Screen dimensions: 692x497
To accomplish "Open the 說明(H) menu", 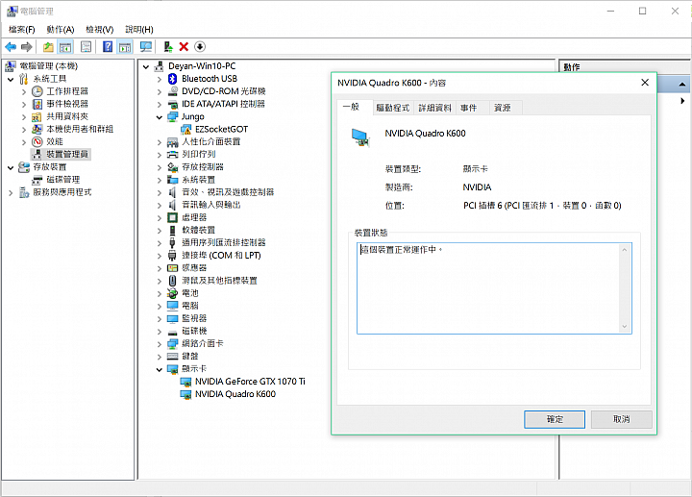I will click(139, 30).
